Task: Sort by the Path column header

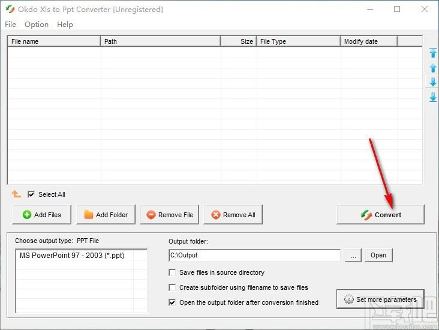Action: [160, 41]
